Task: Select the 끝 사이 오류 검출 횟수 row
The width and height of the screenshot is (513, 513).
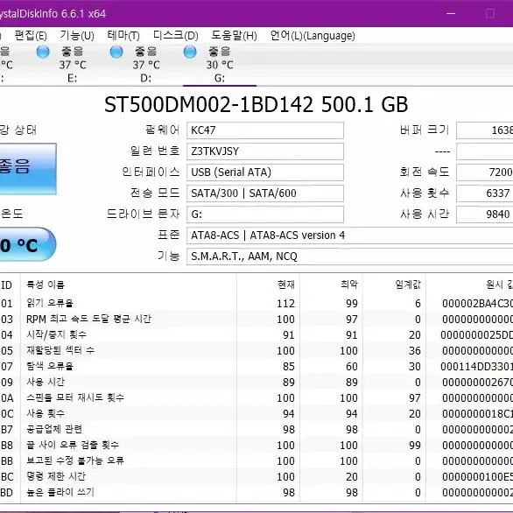Action: (x=256, y=445)
